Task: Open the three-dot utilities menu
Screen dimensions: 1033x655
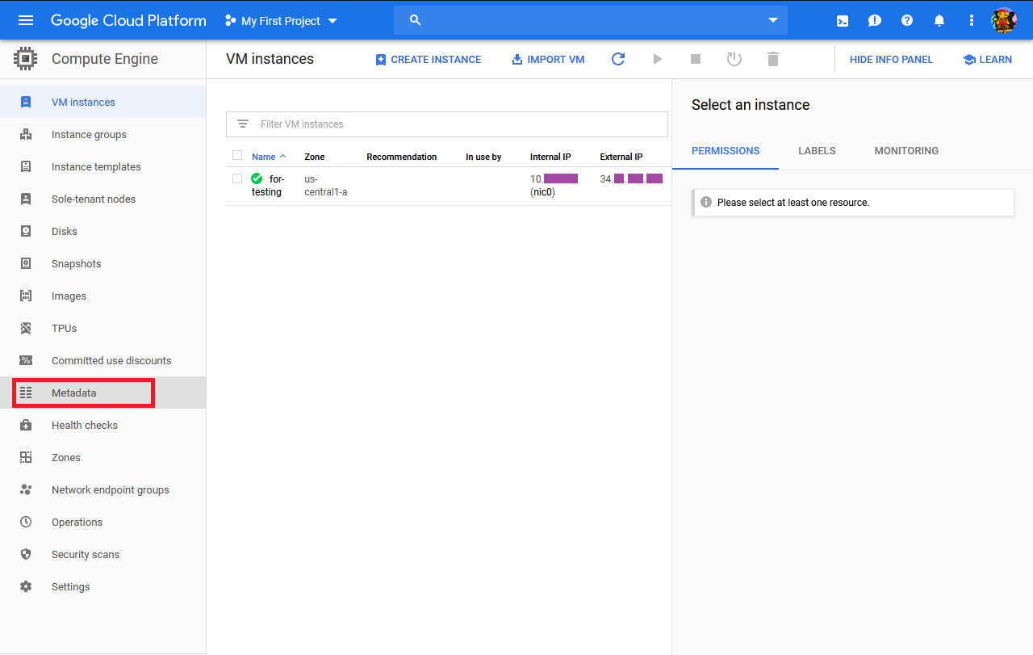Action: click(x=972, y=21)
